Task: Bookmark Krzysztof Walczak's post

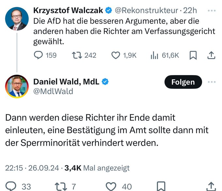Action: [x=193, y=55]
